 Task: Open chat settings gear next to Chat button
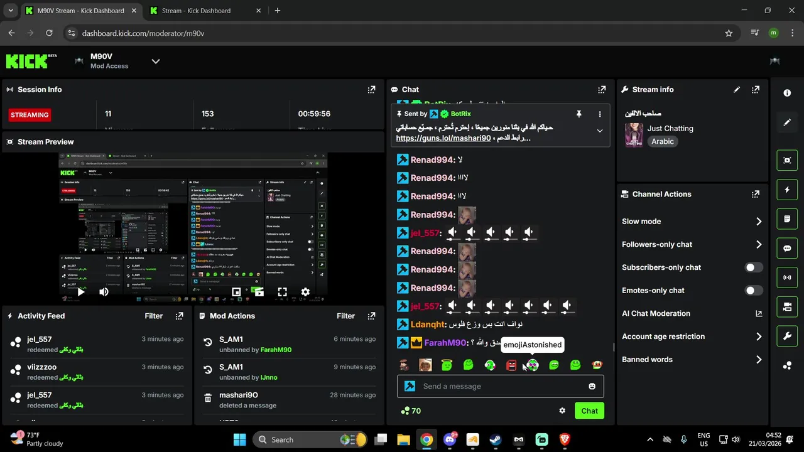(x=562, y=411)
